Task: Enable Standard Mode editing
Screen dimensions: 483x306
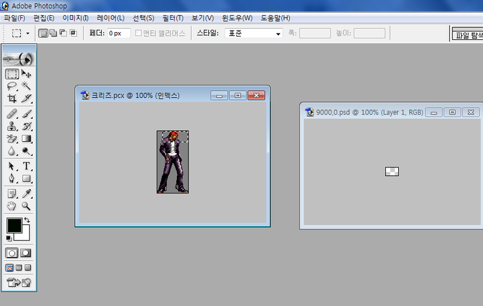Action: [12, 253]
